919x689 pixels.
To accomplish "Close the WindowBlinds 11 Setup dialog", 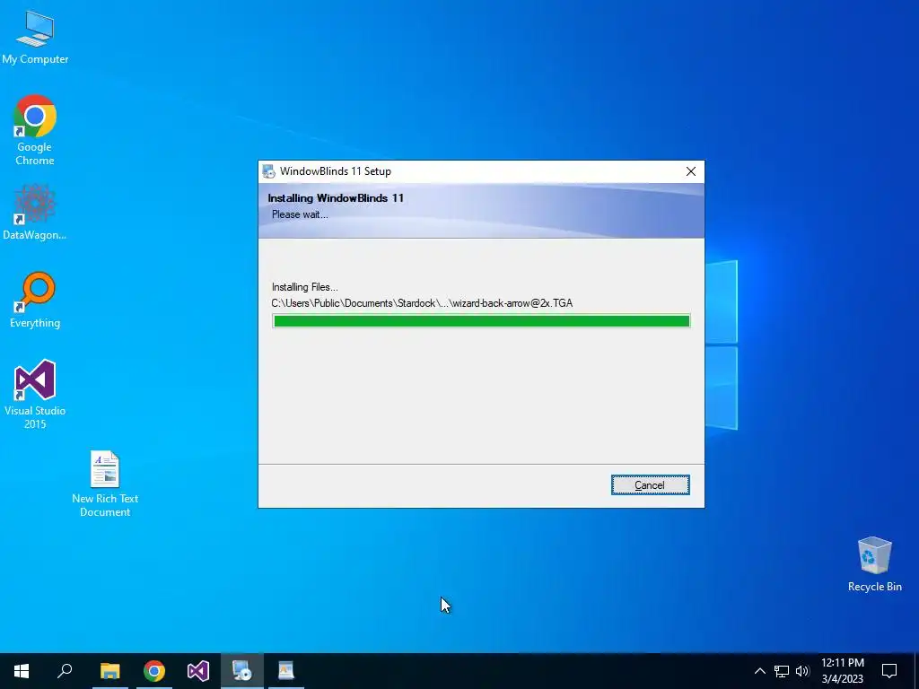I will point(691,171).
